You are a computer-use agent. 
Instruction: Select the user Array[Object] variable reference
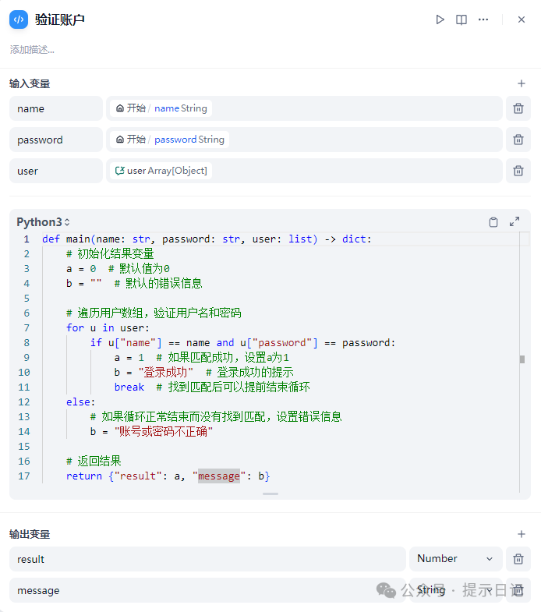coord(161,171)
